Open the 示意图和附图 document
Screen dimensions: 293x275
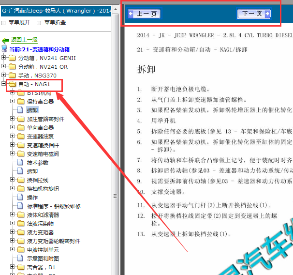(x=43, y=259)
